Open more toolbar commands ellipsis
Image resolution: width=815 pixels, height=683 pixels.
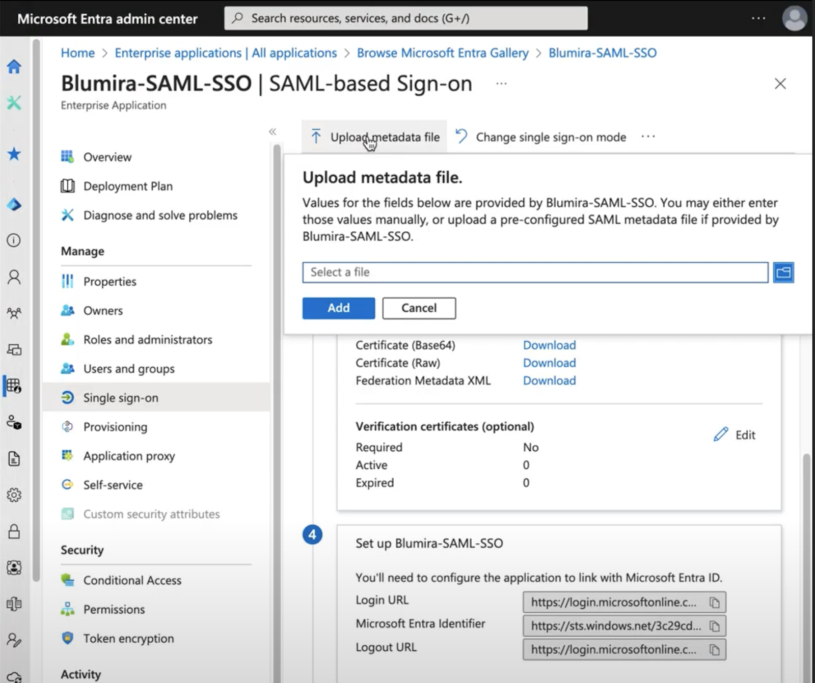(x=648, y=136)
